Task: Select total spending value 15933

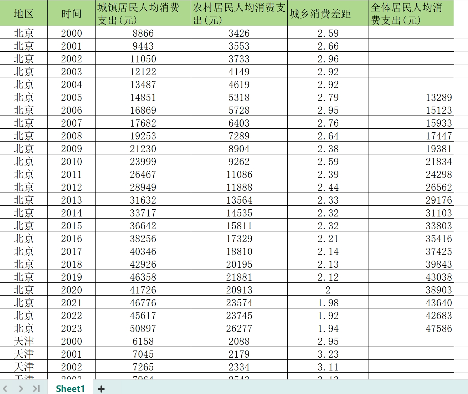Action: [411, 123]
